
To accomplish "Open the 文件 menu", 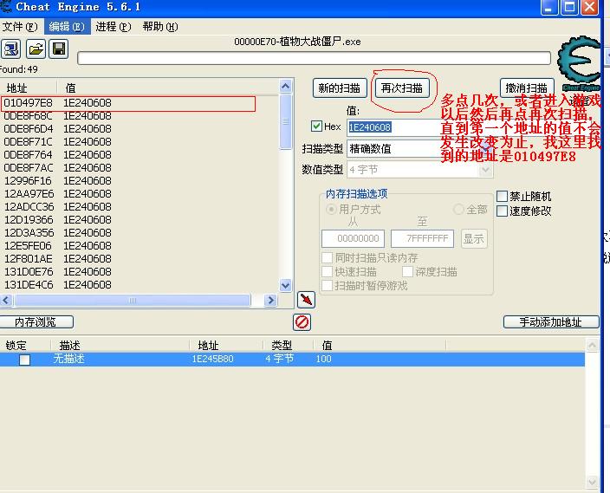I will coord(20,27).
